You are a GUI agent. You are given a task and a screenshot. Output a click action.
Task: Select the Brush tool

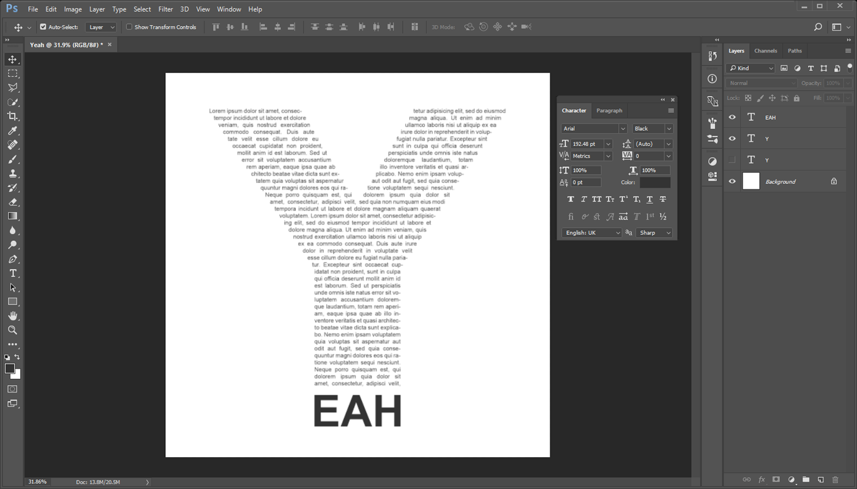[x=12, y=159]
